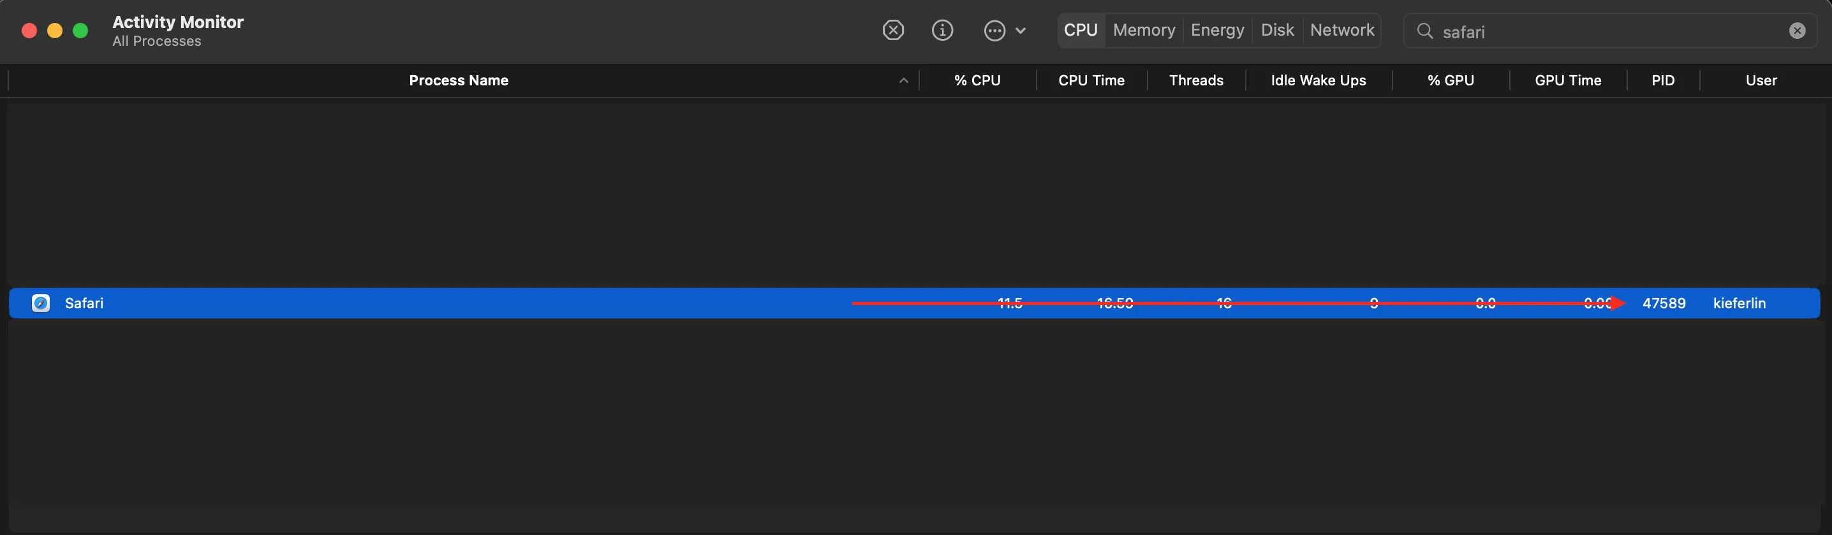
Task: Sort by the % GPU column header
Action: 1450,80
